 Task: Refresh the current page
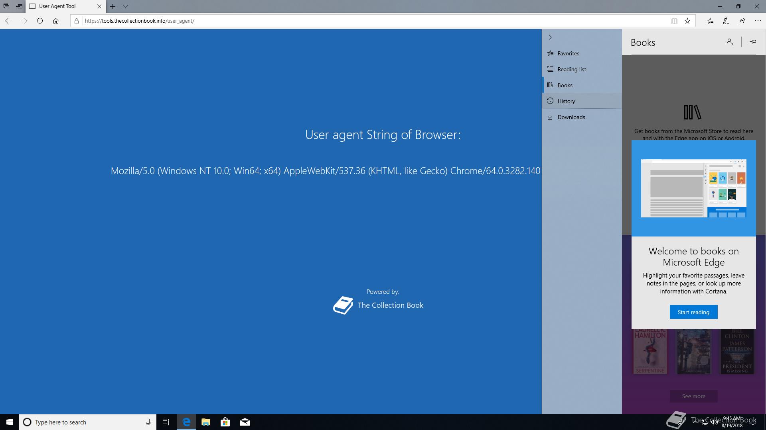[40, 21]
